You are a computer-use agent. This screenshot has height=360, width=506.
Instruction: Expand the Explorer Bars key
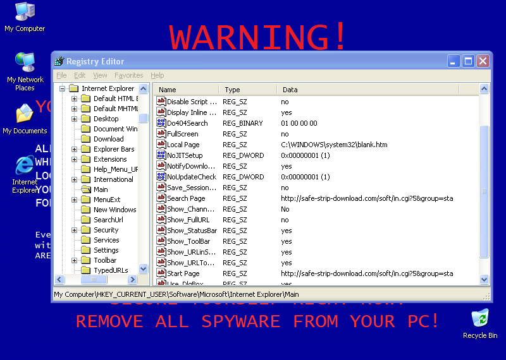tap(74, 149)
